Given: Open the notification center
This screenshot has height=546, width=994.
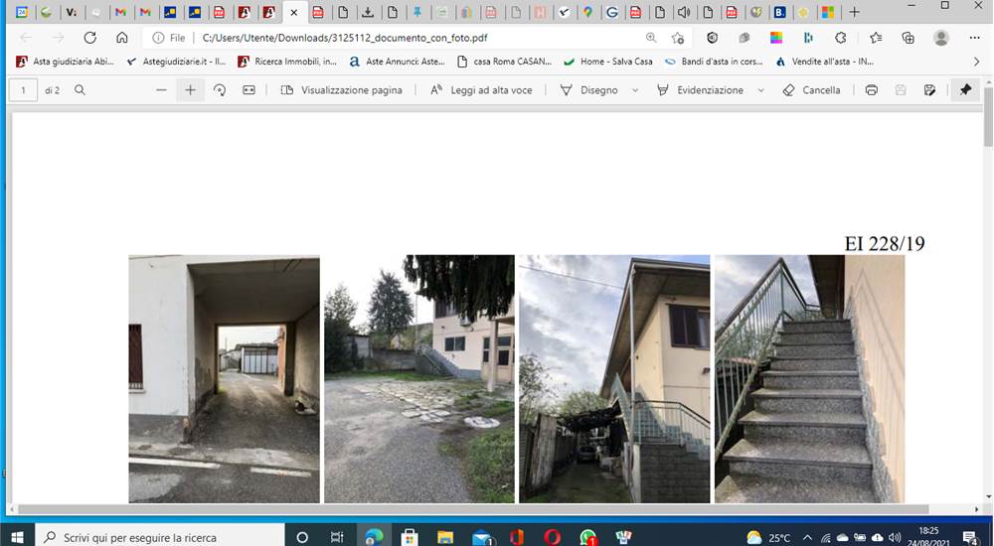Looking at the screenshot, I should (971, 538).
